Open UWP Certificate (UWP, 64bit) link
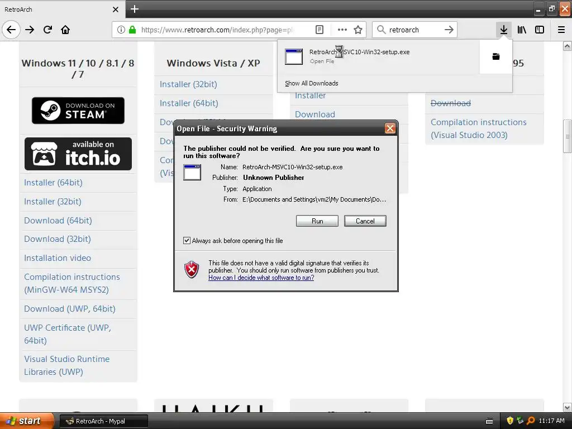 (68, 334)
